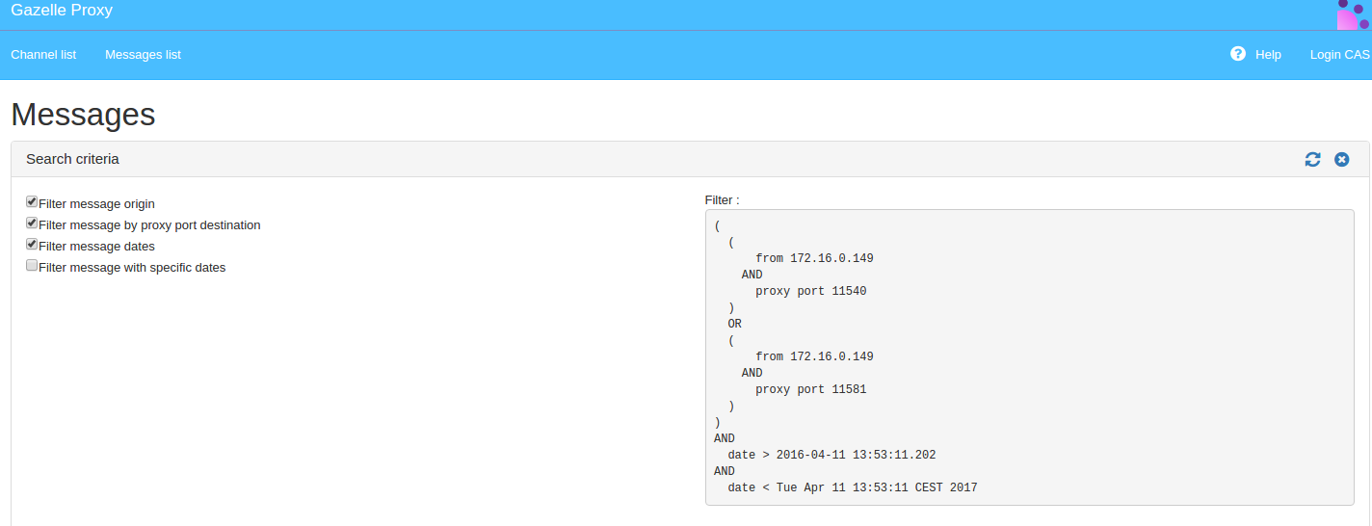
Task: Open the Channel list menu item
Action: click(43, 55)
